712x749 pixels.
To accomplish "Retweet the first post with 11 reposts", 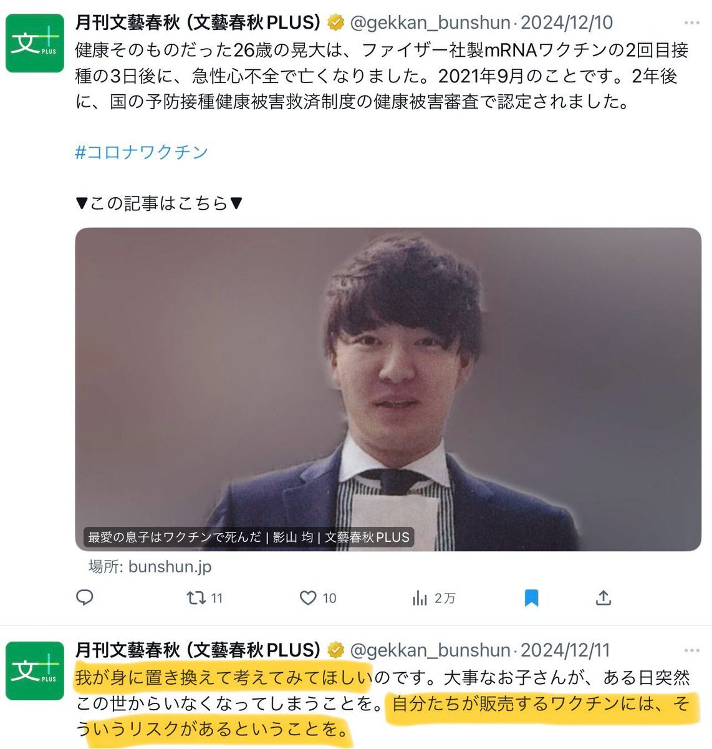I will point(204,598).
